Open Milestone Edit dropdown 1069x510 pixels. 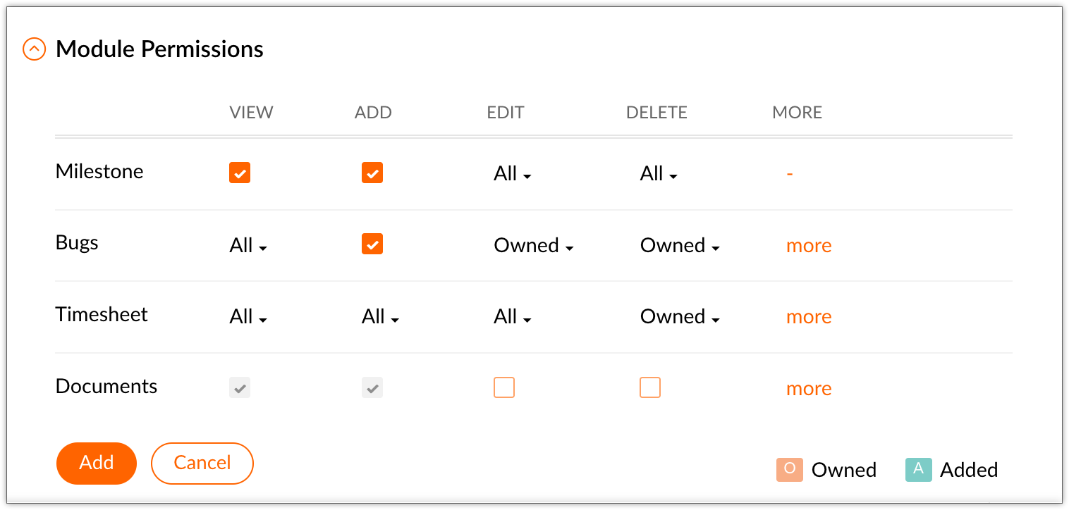click(512, 174)
